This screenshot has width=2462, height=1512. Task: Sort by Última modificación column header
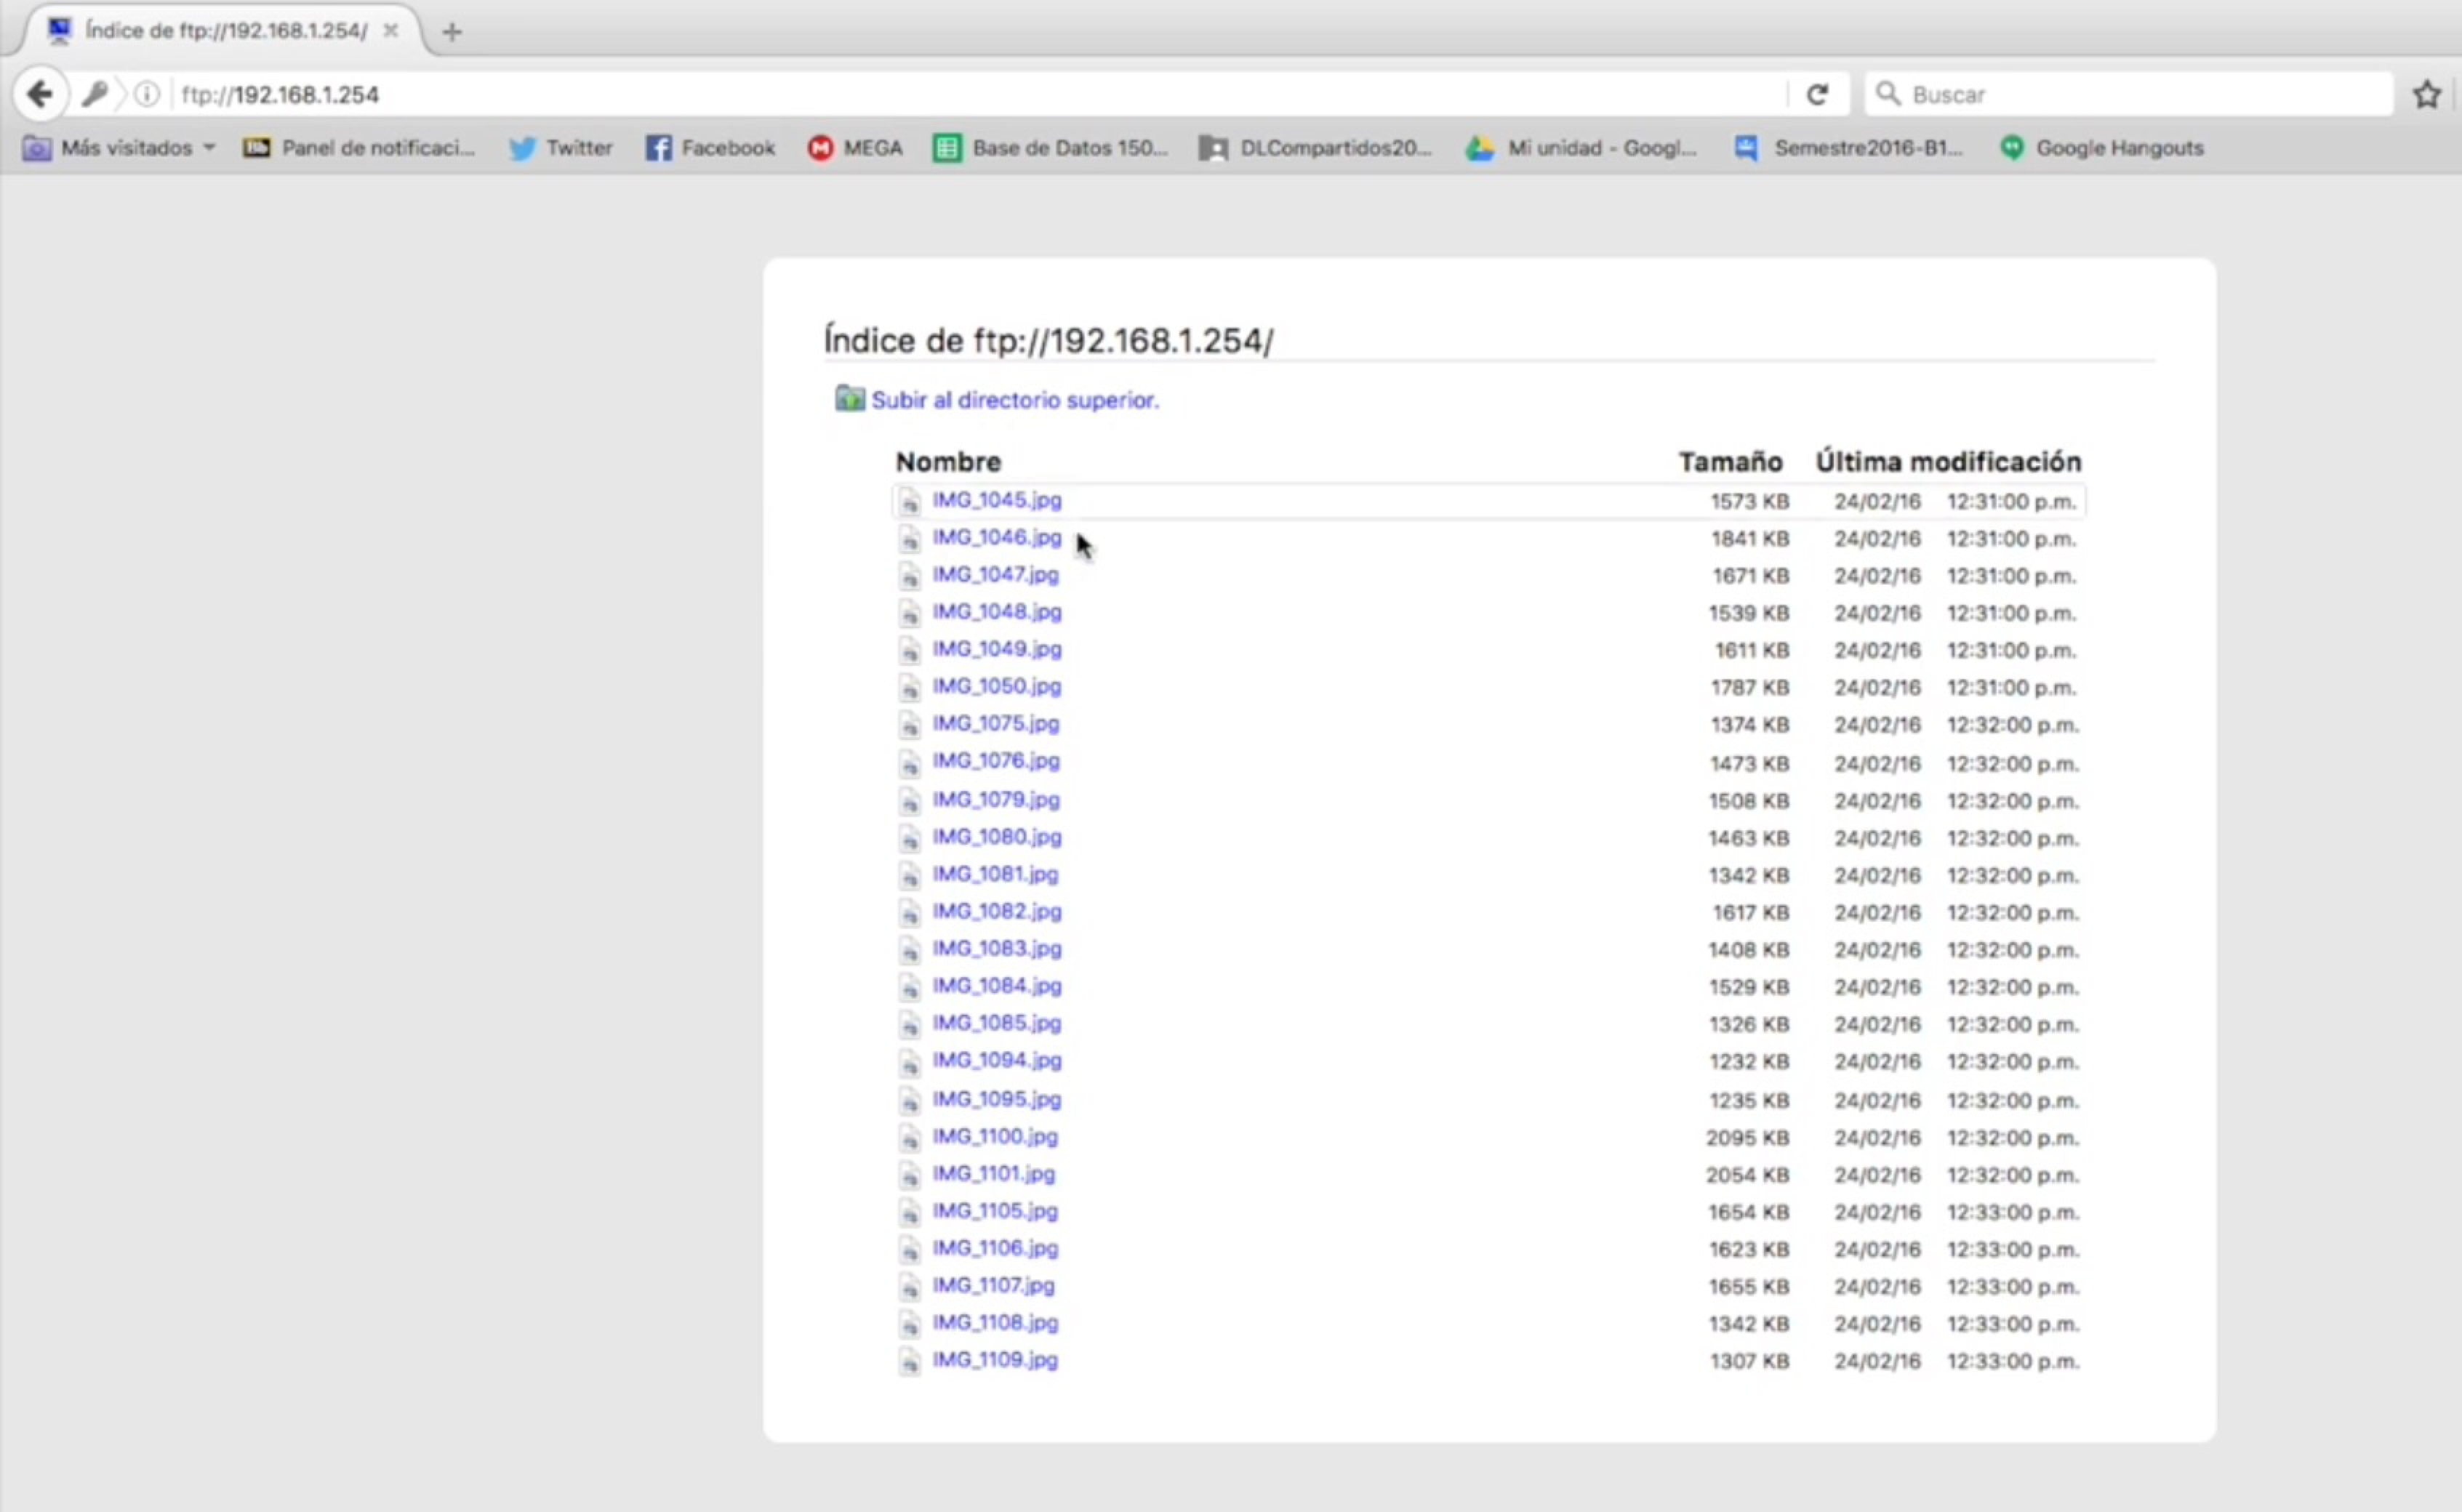click(1948, 462)
